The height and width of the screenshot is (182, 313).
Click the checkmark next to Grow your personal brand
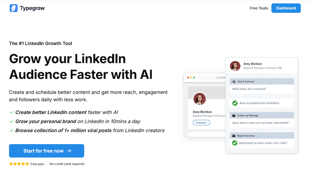click(x=12, y=122)
